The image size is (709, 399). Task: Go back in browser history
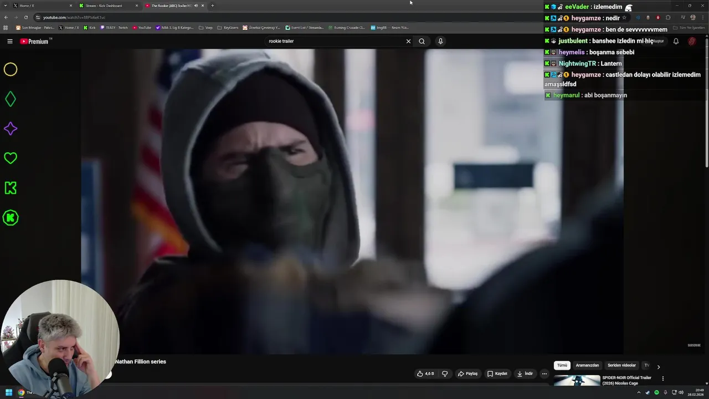click(x=6, y=17)
